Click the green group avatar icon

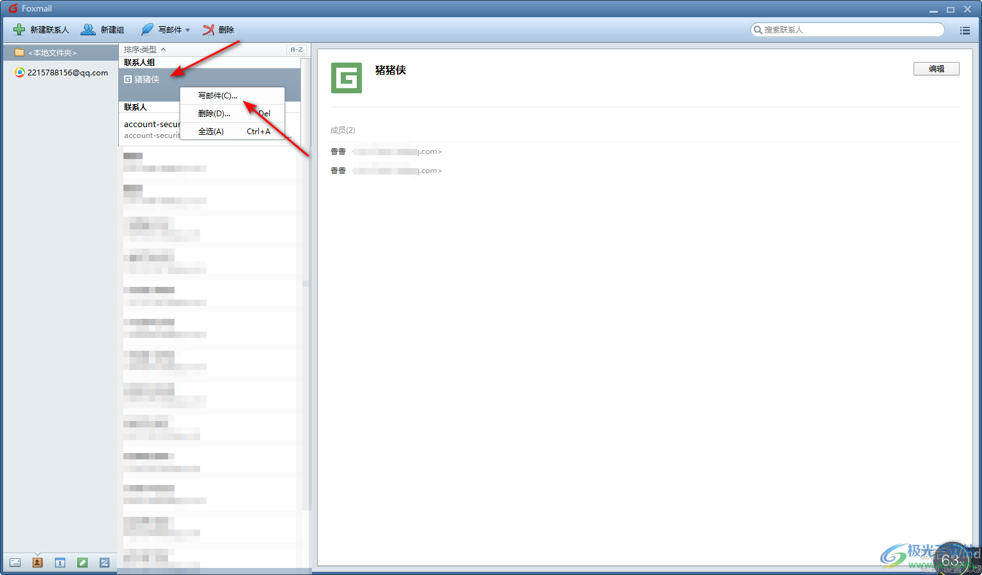[347, 78]
